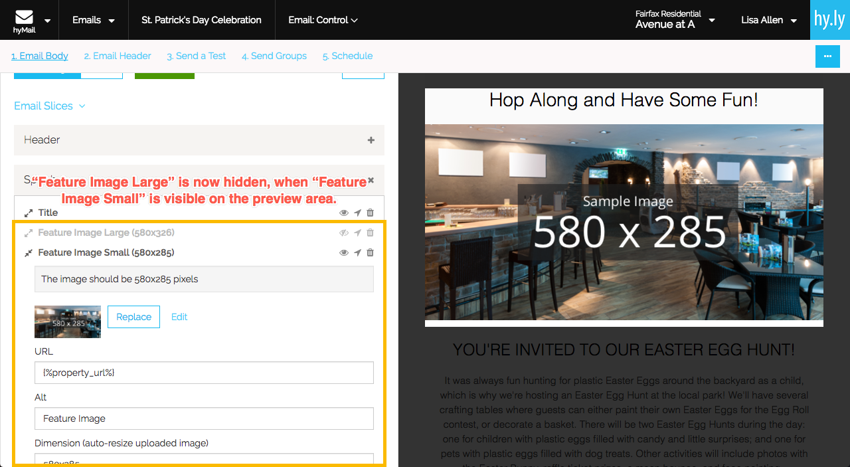Select the Title row label
Viewport: 850px width, 467px height.
point(48,213)
